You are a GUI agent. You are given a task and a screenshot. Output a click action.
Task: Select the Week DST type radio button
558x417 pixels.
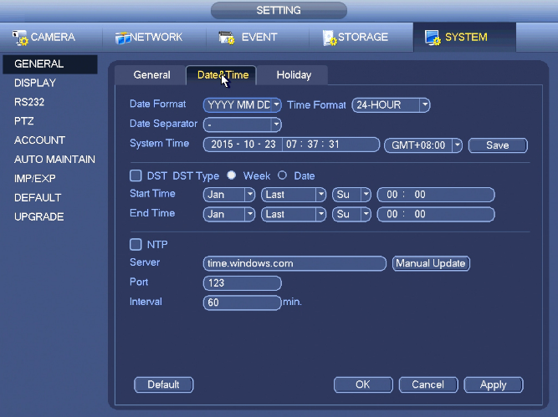[x=231, y=175]
